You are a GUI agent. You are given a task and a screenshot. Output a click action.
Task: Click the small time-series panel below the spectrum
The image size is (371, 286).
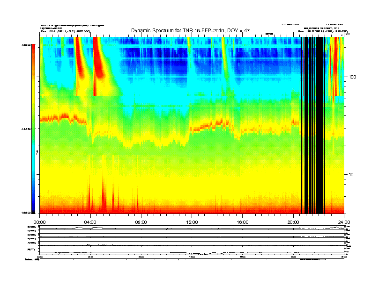point(192,240)
